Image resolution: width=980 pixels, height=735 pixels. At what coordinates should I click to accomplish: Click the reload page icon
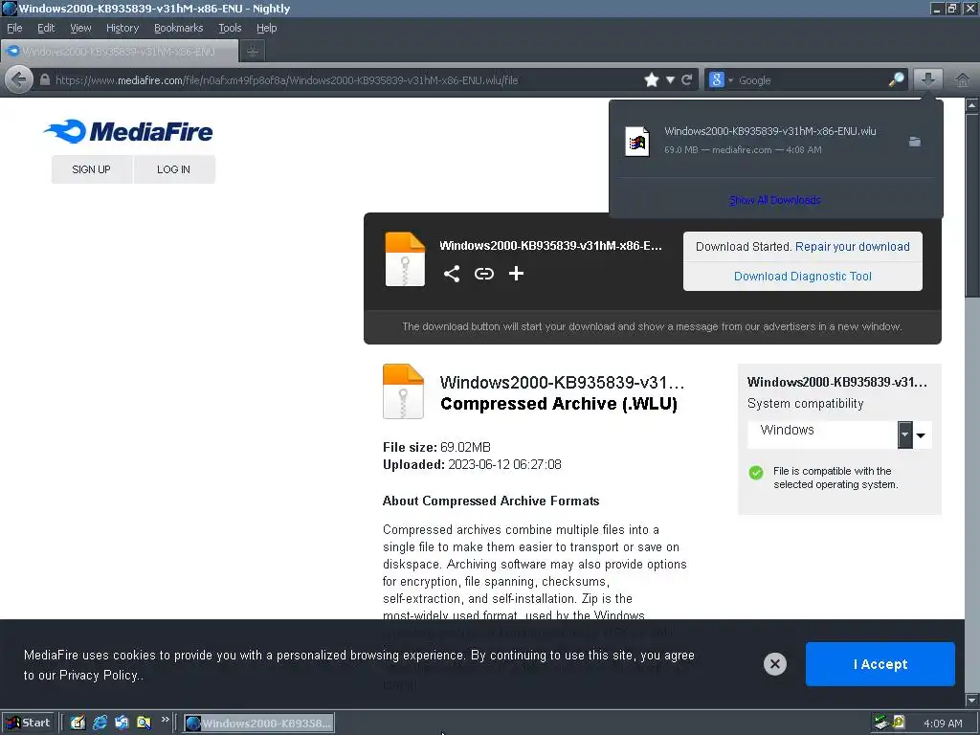click(687, 80)
